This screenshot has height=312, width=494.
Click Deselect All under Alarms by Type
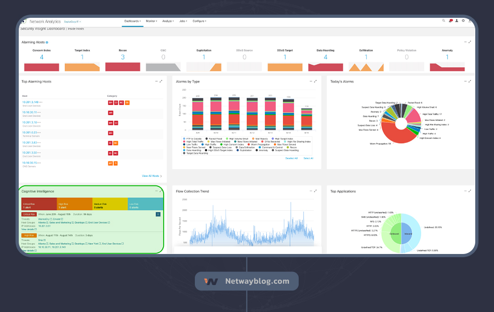click(x=291, y=158)
